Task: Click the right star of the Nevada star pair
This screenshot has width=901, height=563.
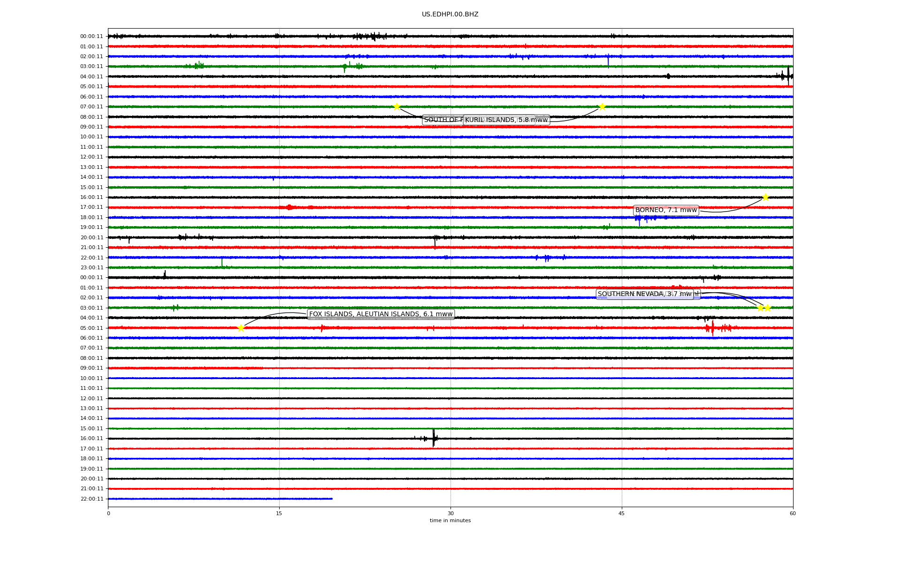Action: [x=767, y=308]
